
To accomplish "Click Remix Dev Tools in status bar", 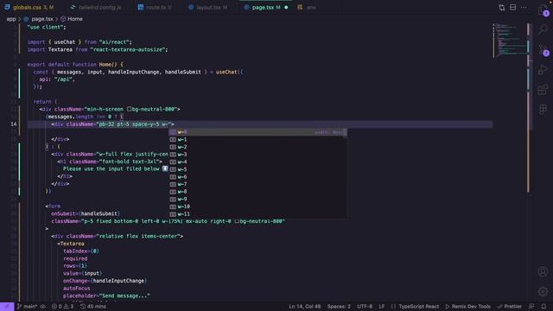I will pyautogui.click(x=468, y=307).
